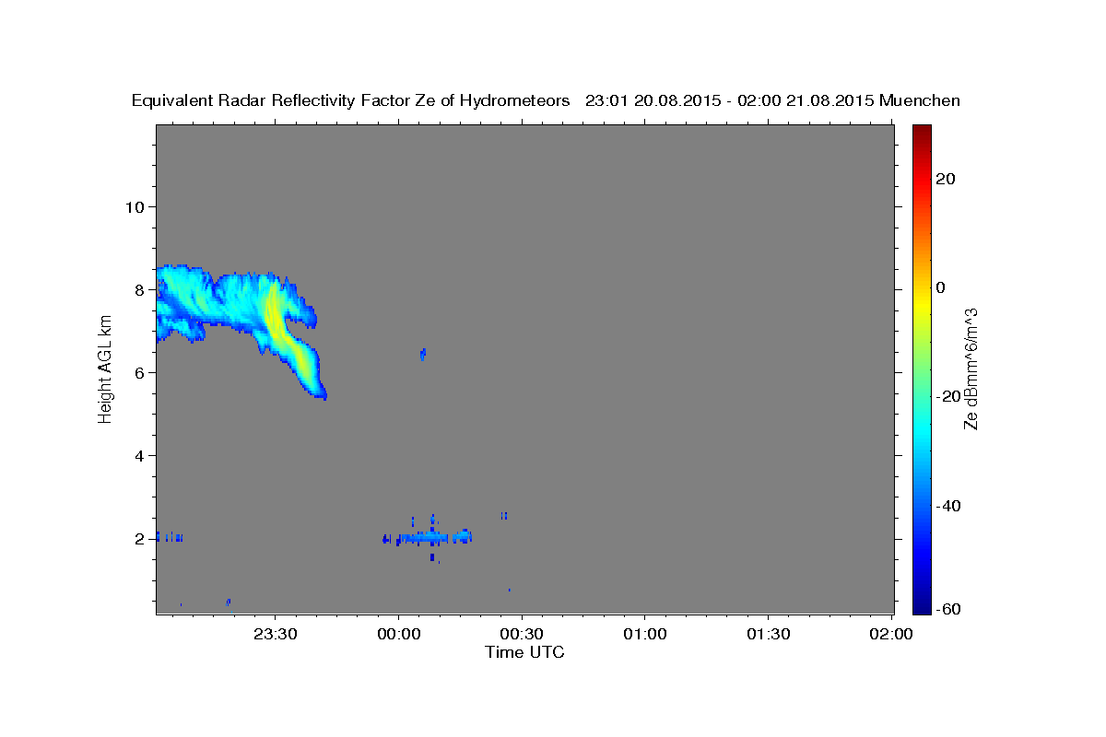Click the height tick label '8'
Screen dimensions: 1106x737
pyautogui.click(x=140, y=289)
